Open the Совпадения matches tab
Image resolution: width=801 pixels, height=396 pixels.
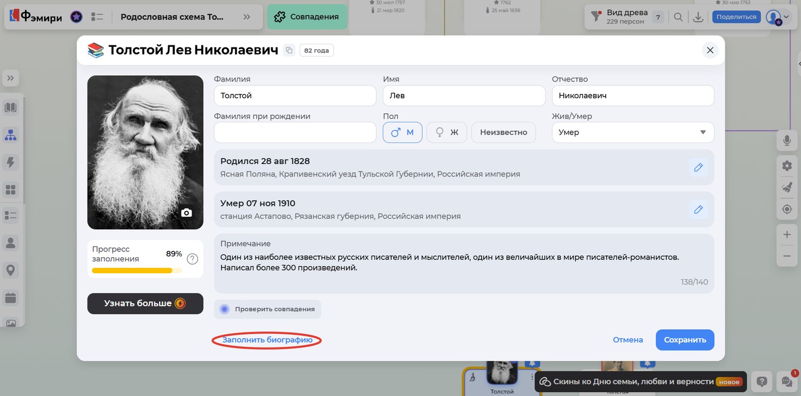pyautogui.click(x=307, y=17)
